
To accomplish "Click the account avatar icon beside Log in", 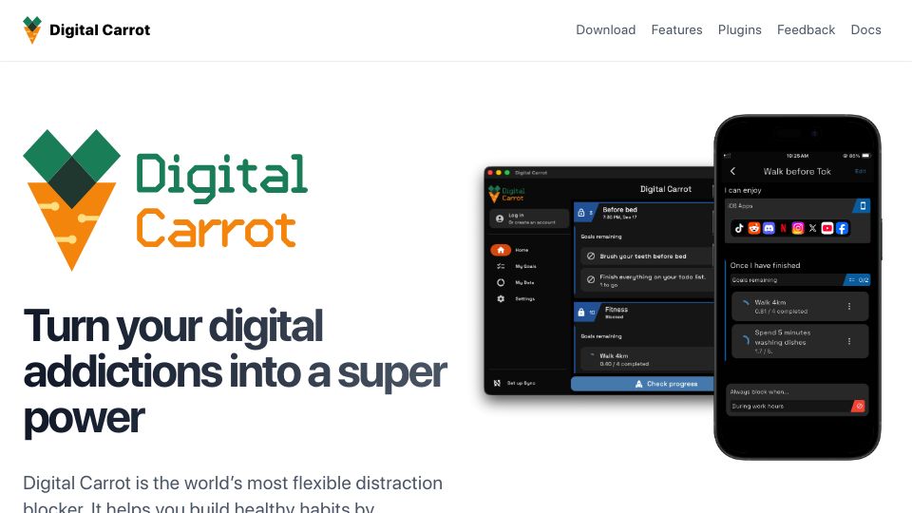I will pos(500,218).
